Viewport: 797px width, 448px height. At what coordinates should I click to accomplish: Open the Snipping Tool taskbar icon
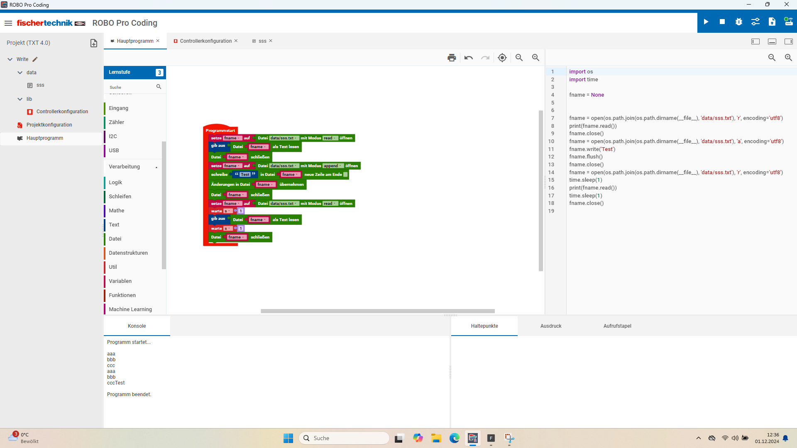coord(509,438)
